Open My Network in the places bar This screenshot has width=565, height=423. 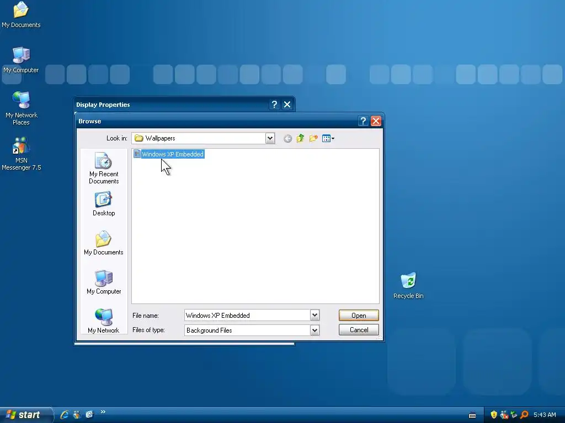coord(104,321)
